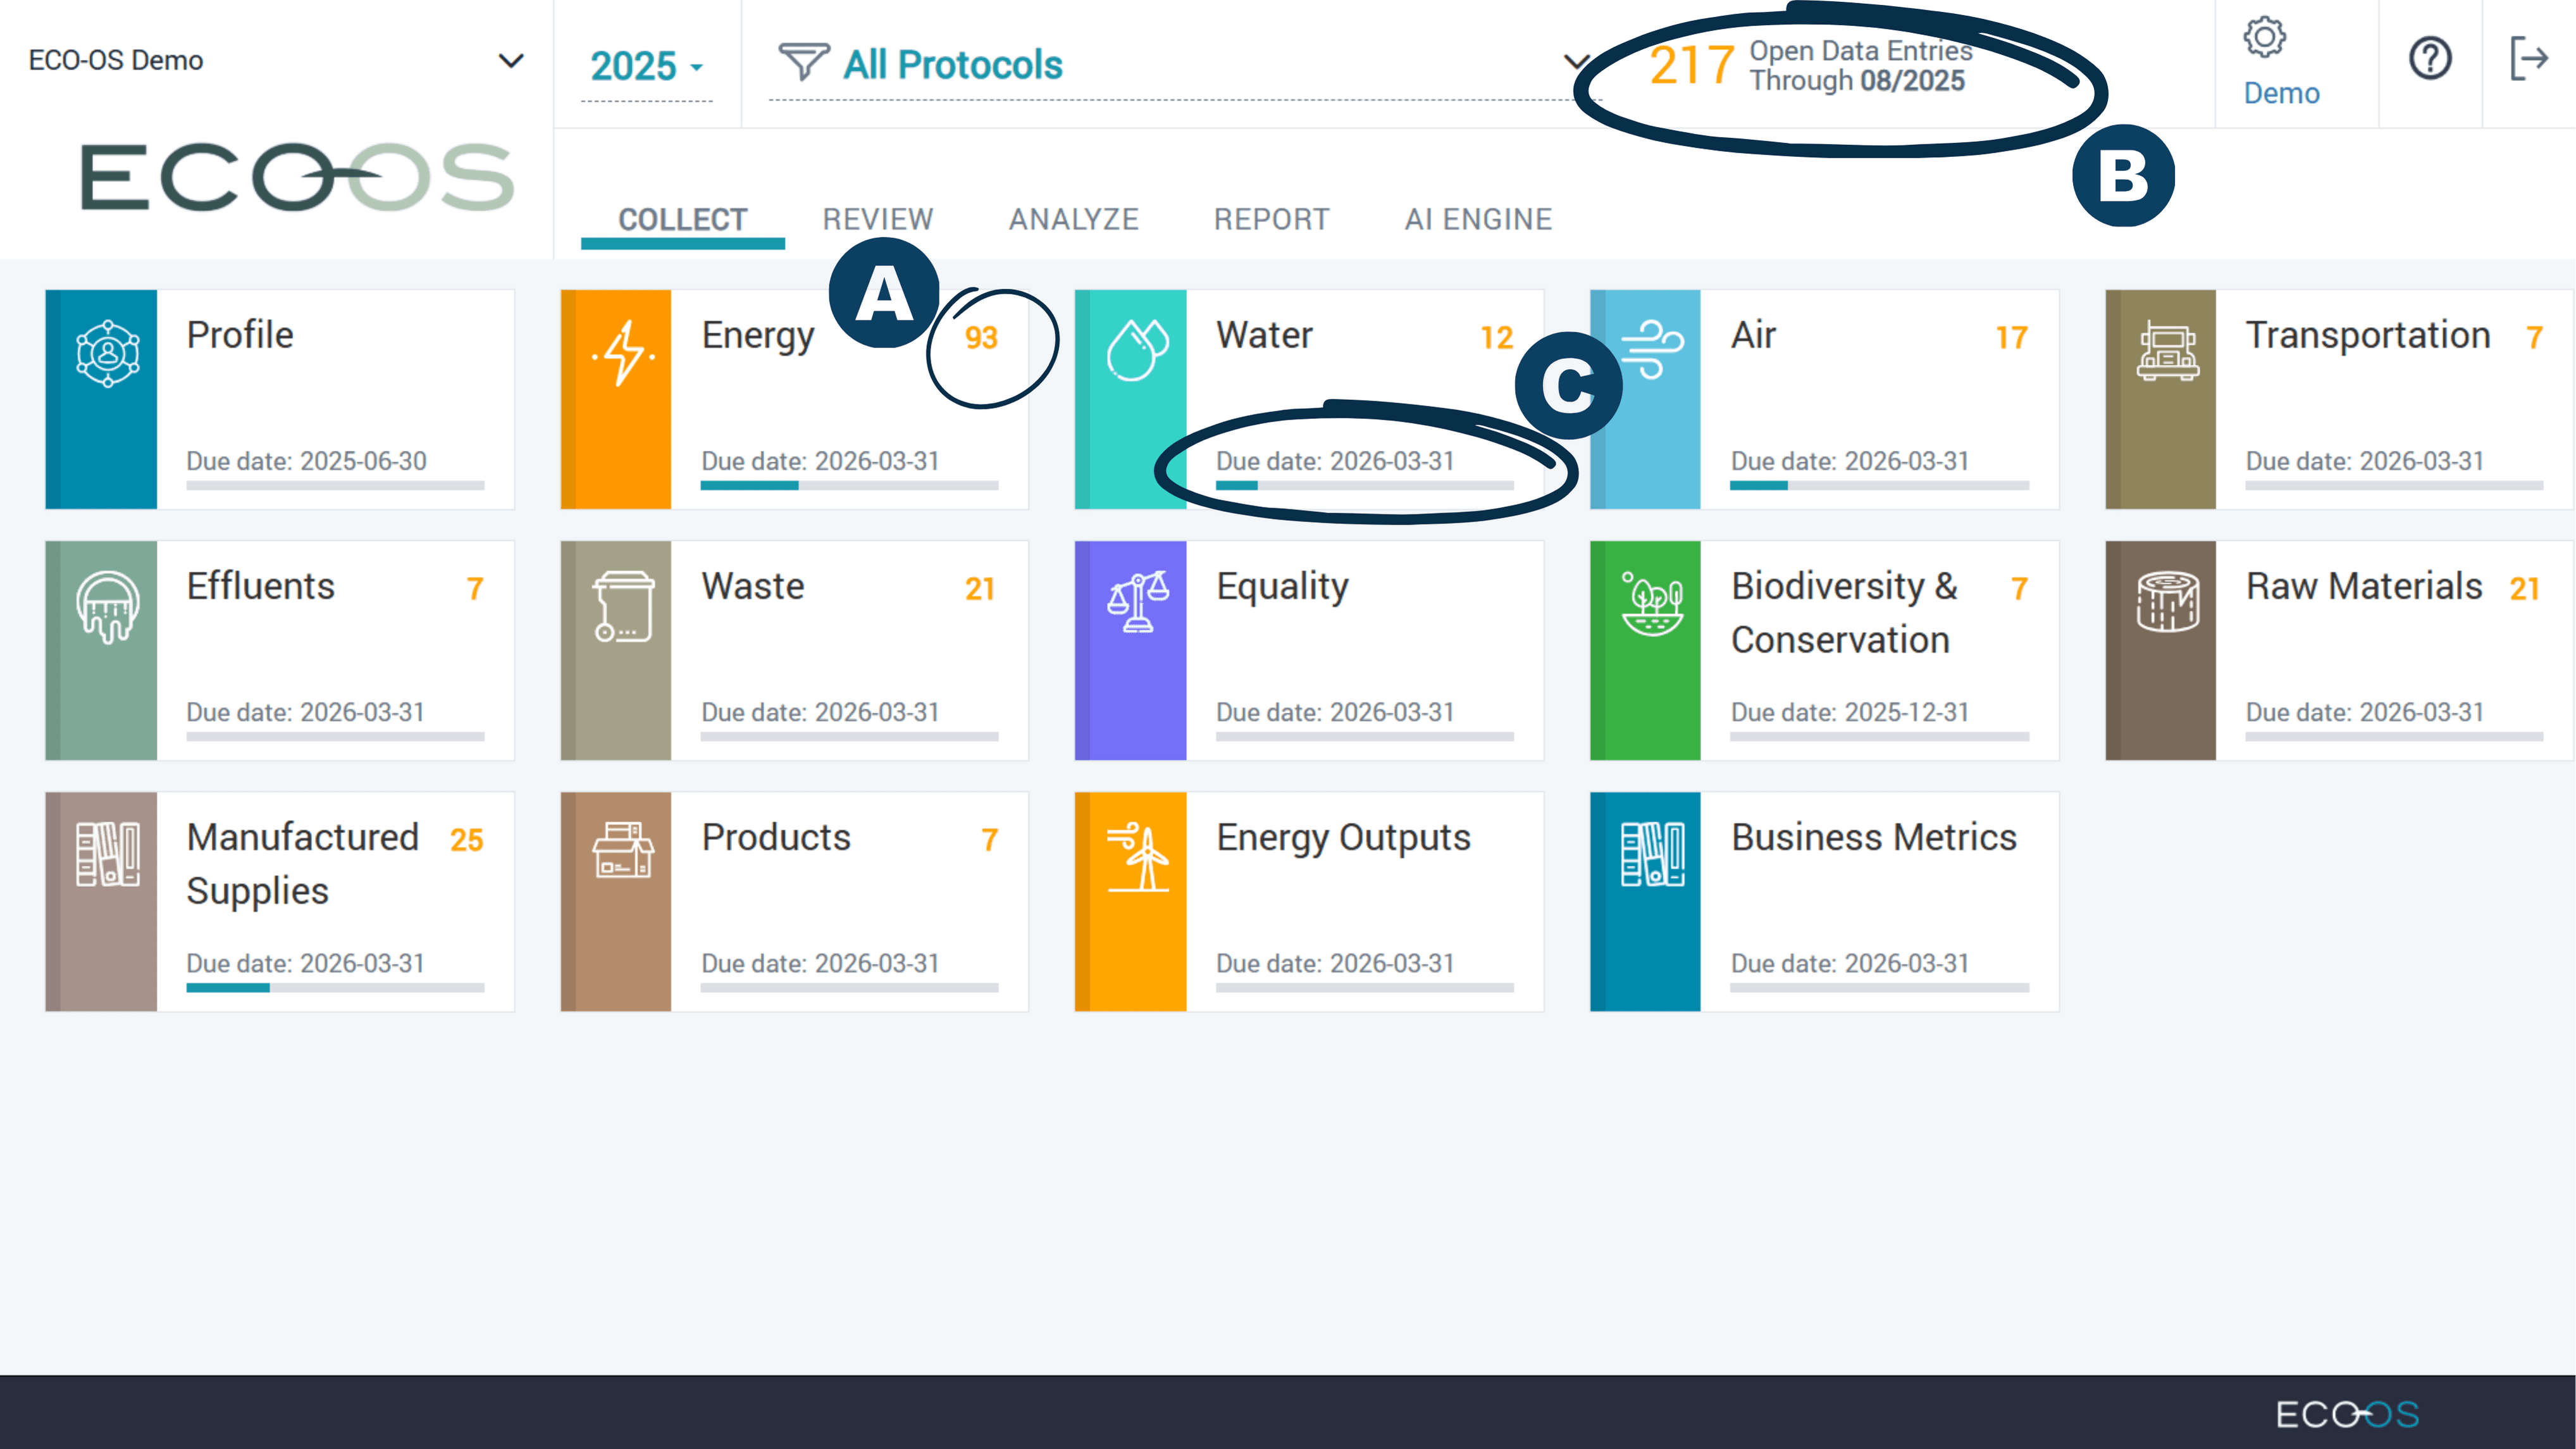
Task: Switch to the REVIEW tab
Action: coord(877,219)
